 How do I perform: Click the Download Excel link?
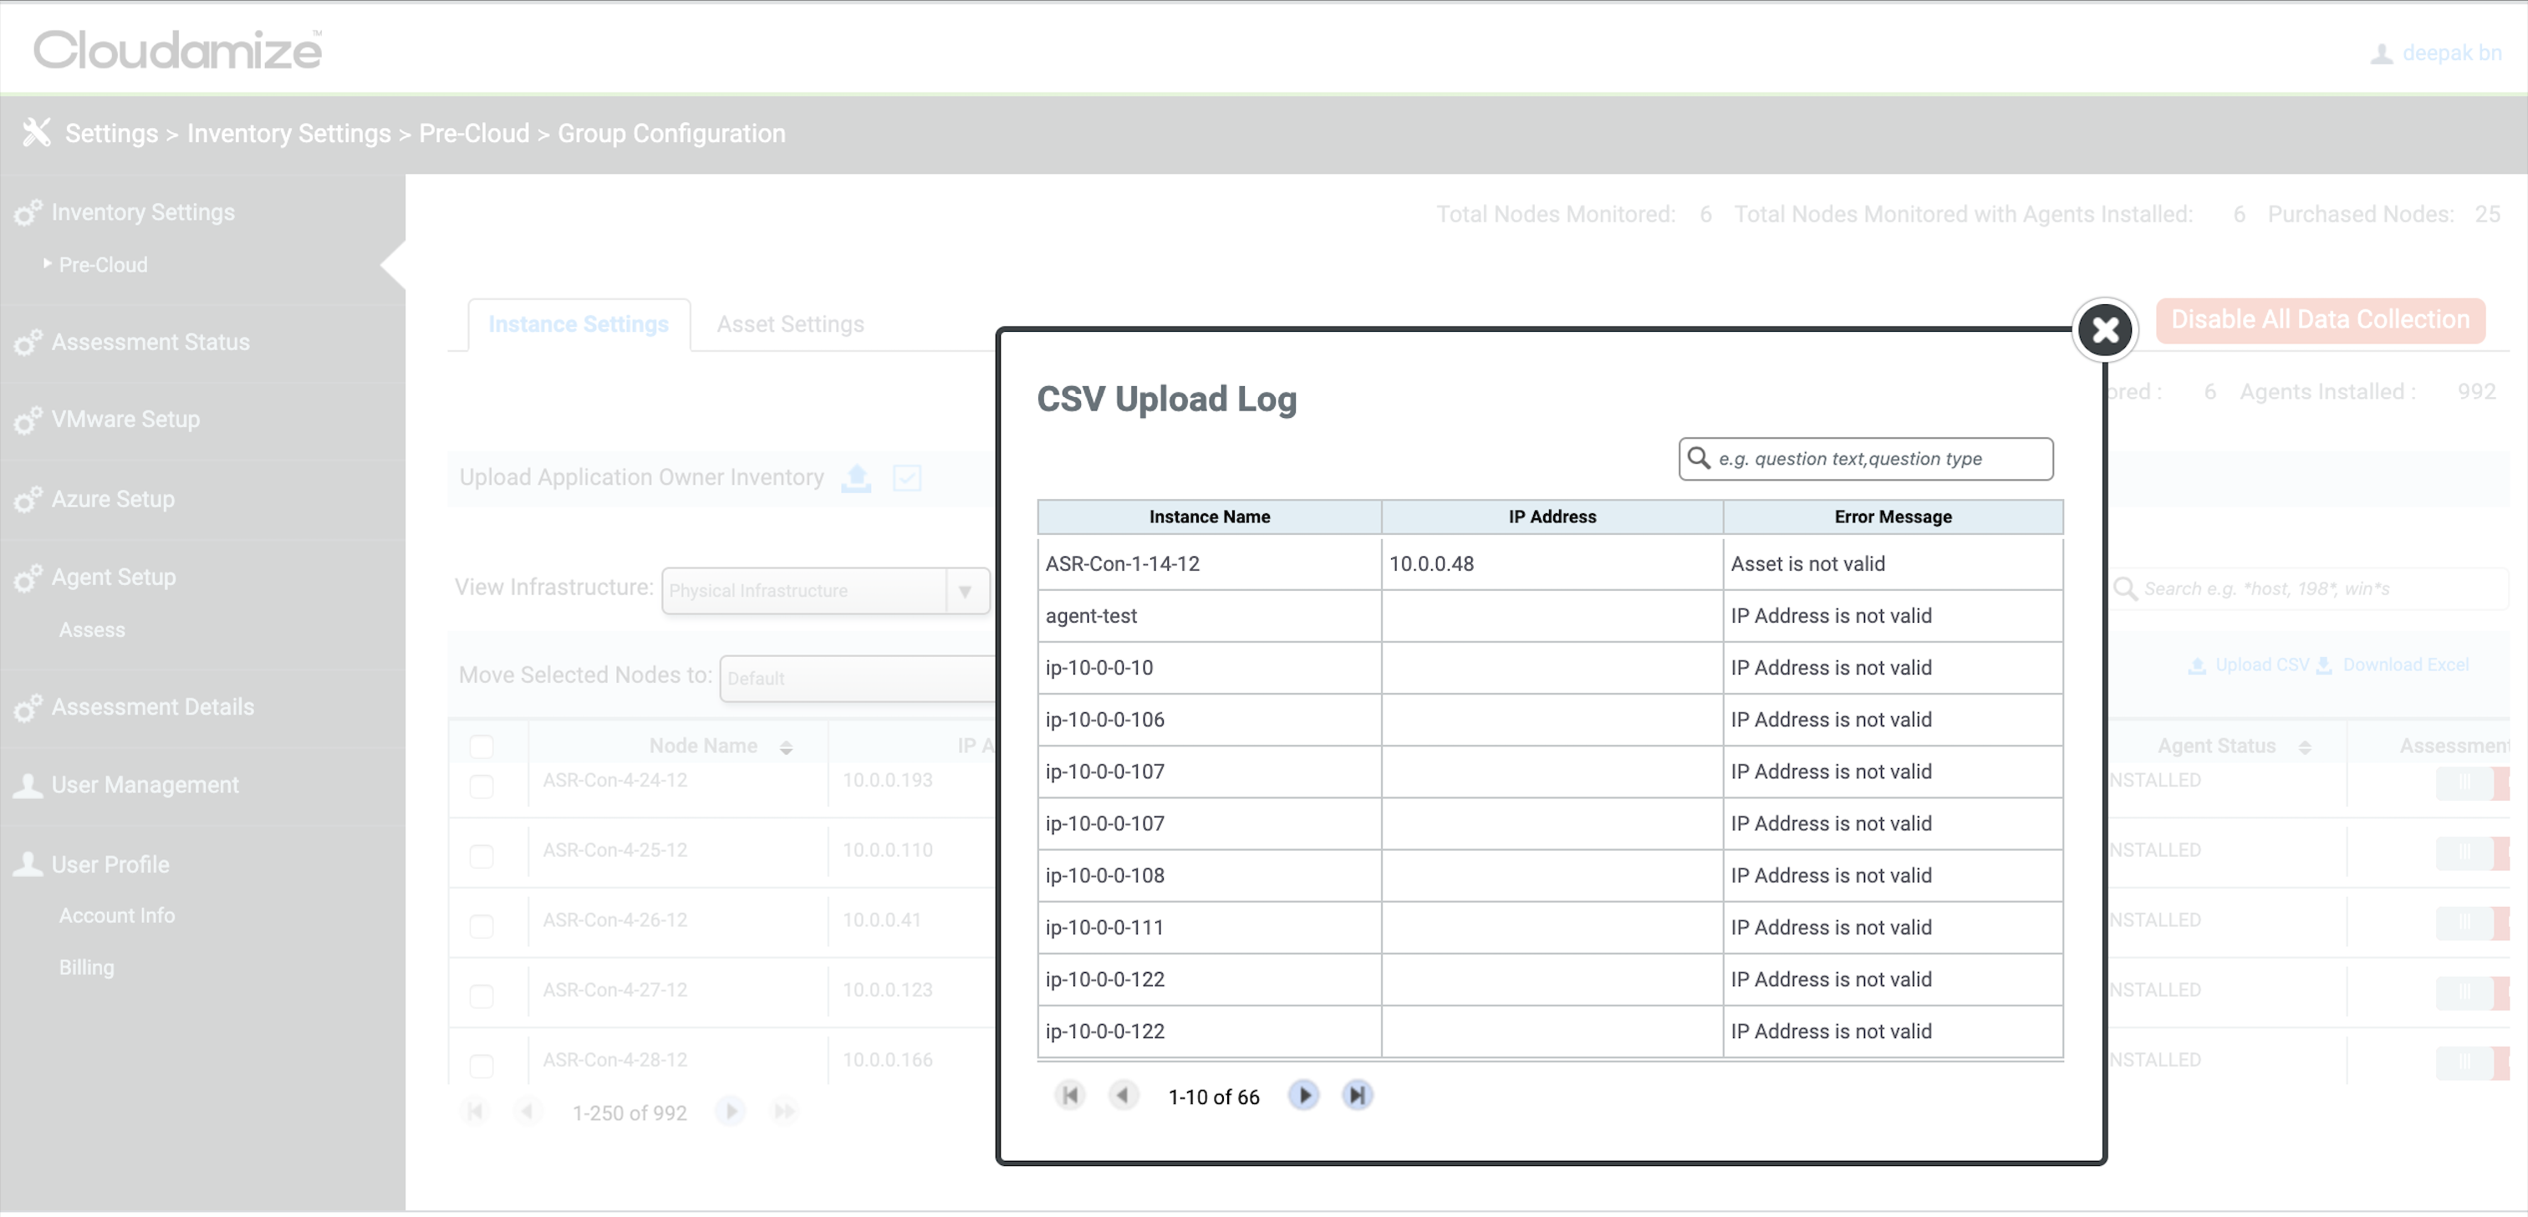point(2404,665)
